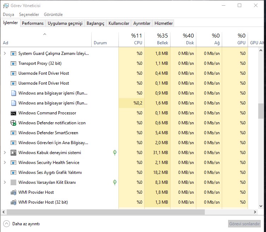Click the Transport Proxy (32 bit) icon
The image size is (266, 232).
[x=13, y=63]
